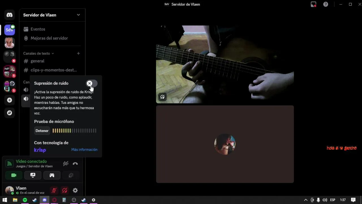The image size is (362, 204).
Task: Toggle the camera video button
Action: tap(14, 175)
